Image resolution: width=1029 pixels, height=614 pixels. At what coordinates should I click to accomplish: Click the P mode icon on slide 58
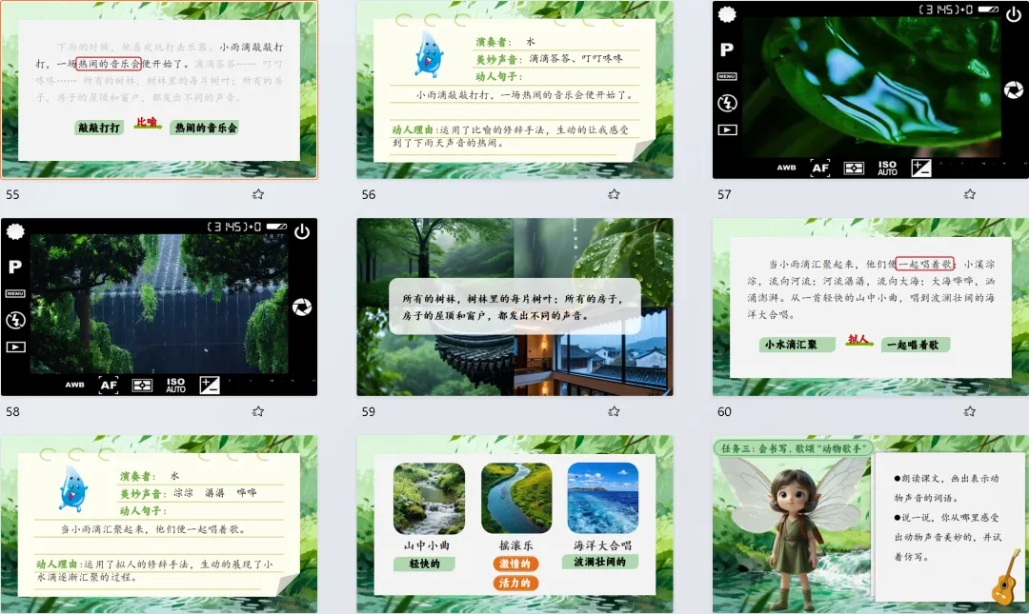[x=16, y=267]
